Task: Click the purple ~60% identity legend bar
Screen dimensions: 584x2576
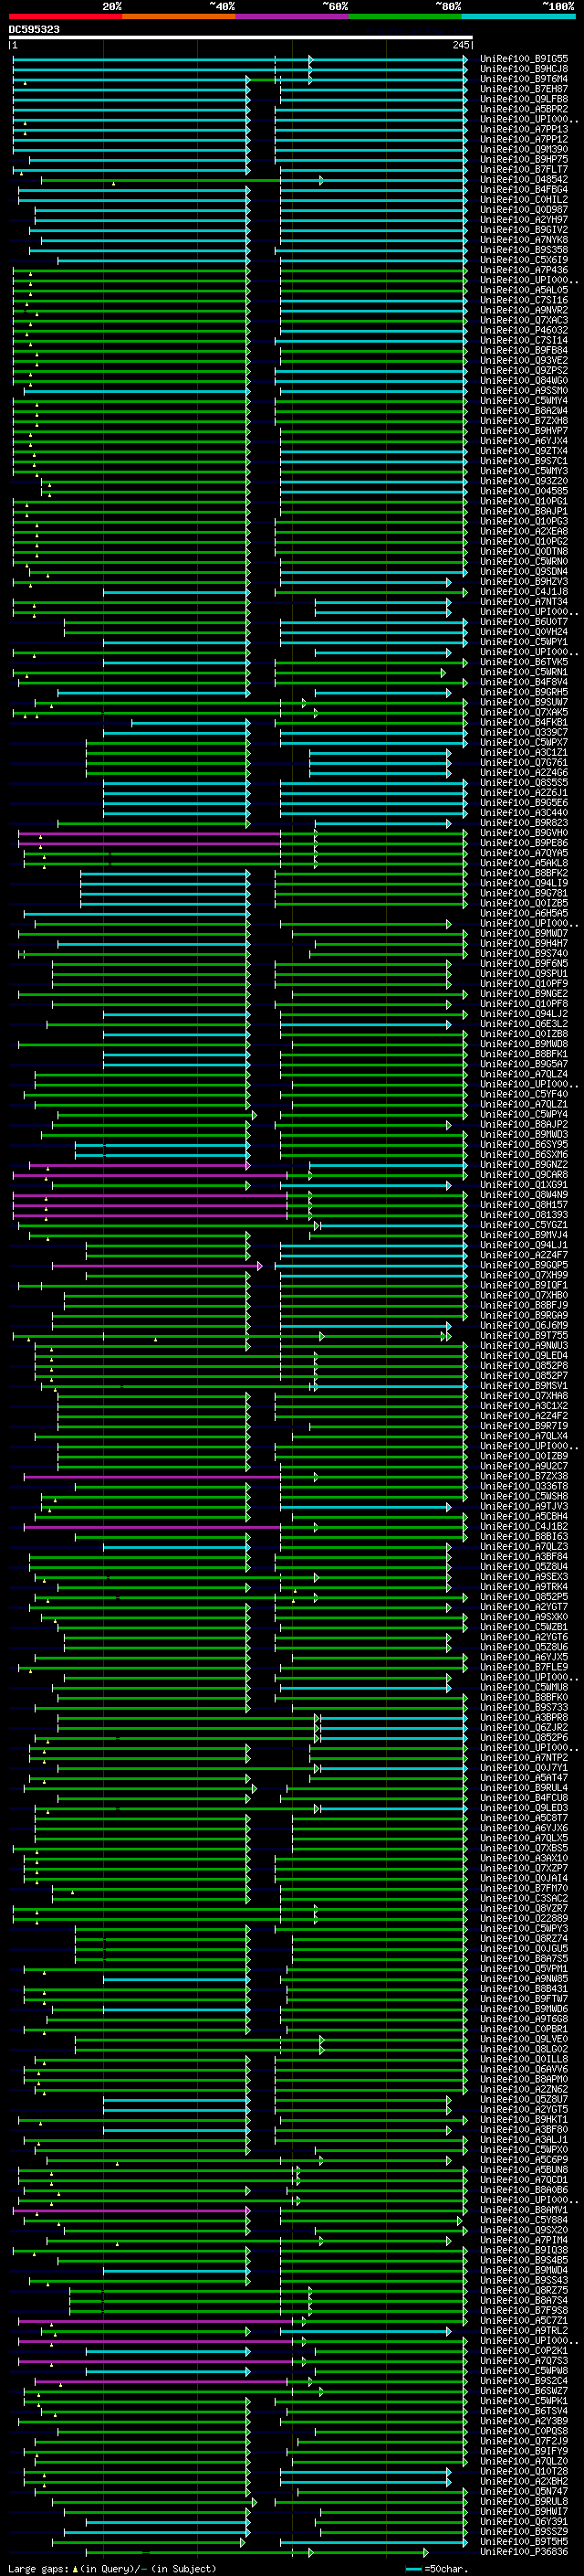Action: click(x=291, y=16)
